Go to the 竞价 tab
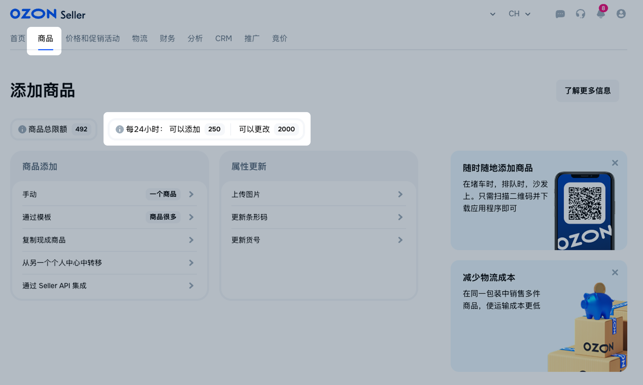Viewport: 643px width, 385px height. 279,38
